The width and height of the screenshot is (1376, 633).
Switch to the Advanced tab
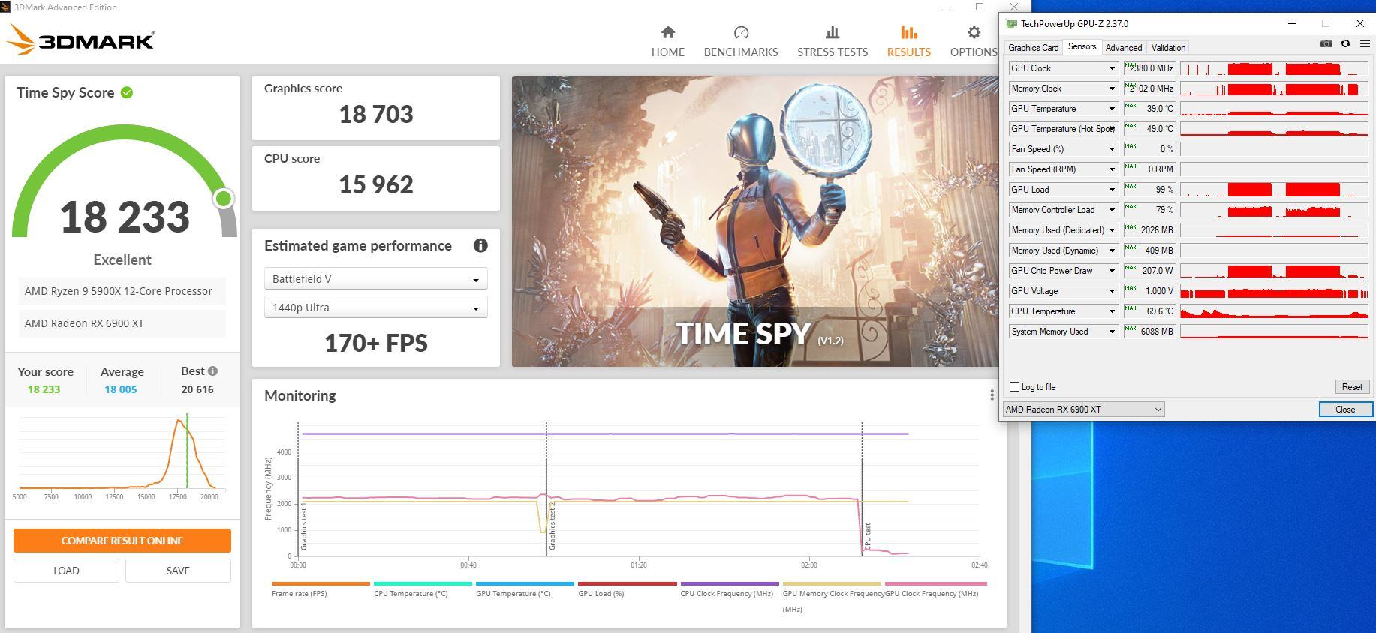coord(1123,47)
